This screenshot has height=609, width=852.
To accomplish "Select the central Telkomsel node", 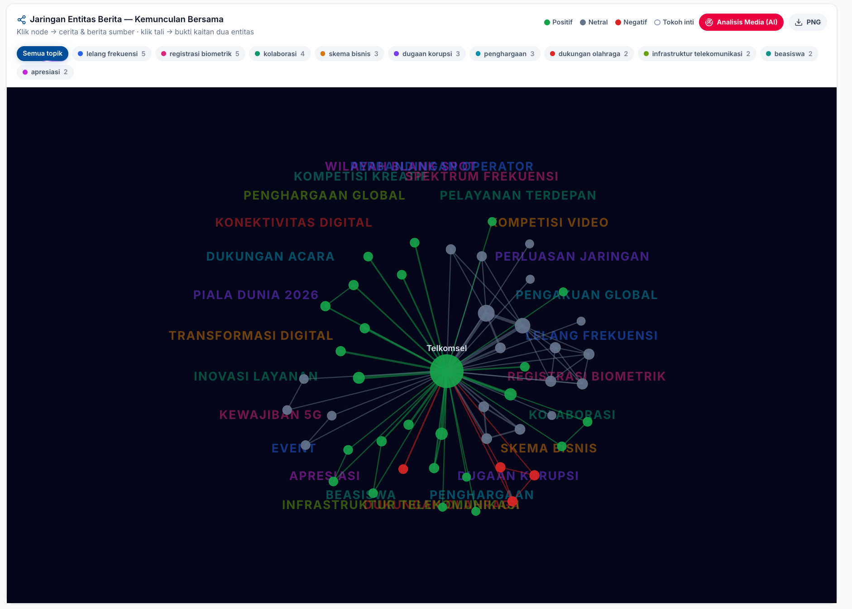I will (x=447, y=371).
